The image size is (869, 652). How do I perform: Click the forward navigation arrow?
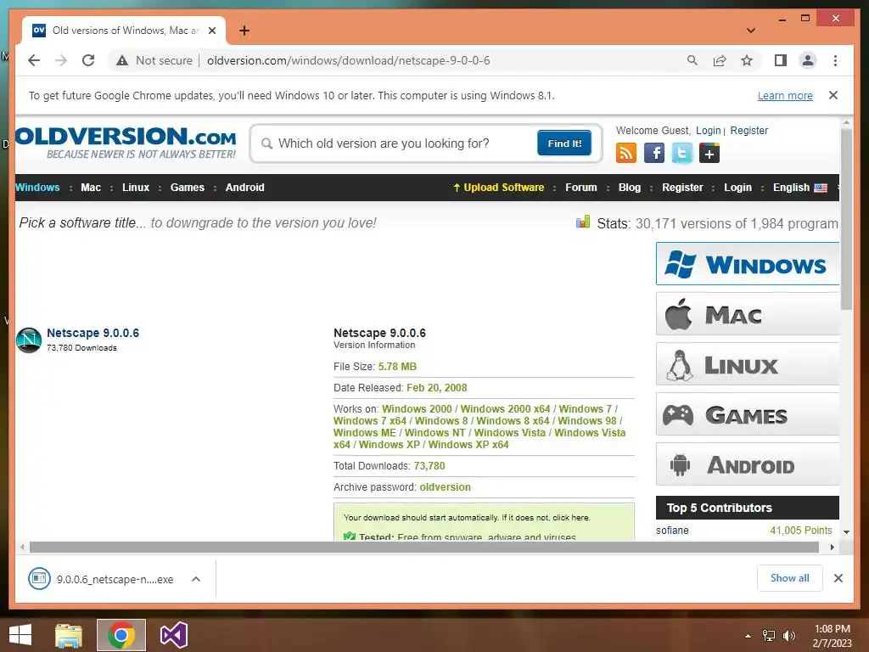click(61, 60)
